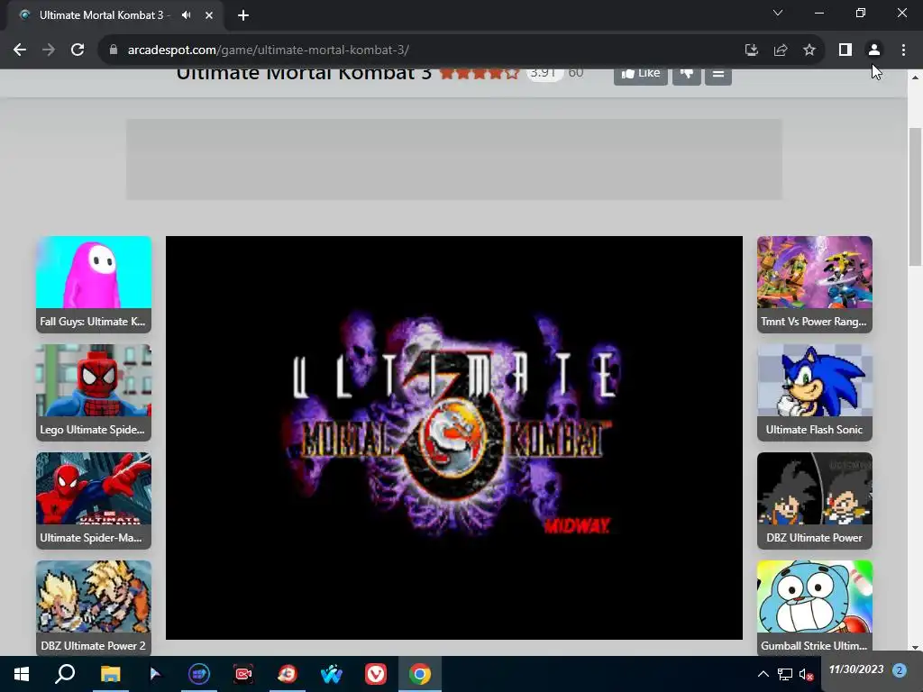
Task: Click the Ultimate Mortal Kombat 3 game screen
Action: [x=454, y=438]
